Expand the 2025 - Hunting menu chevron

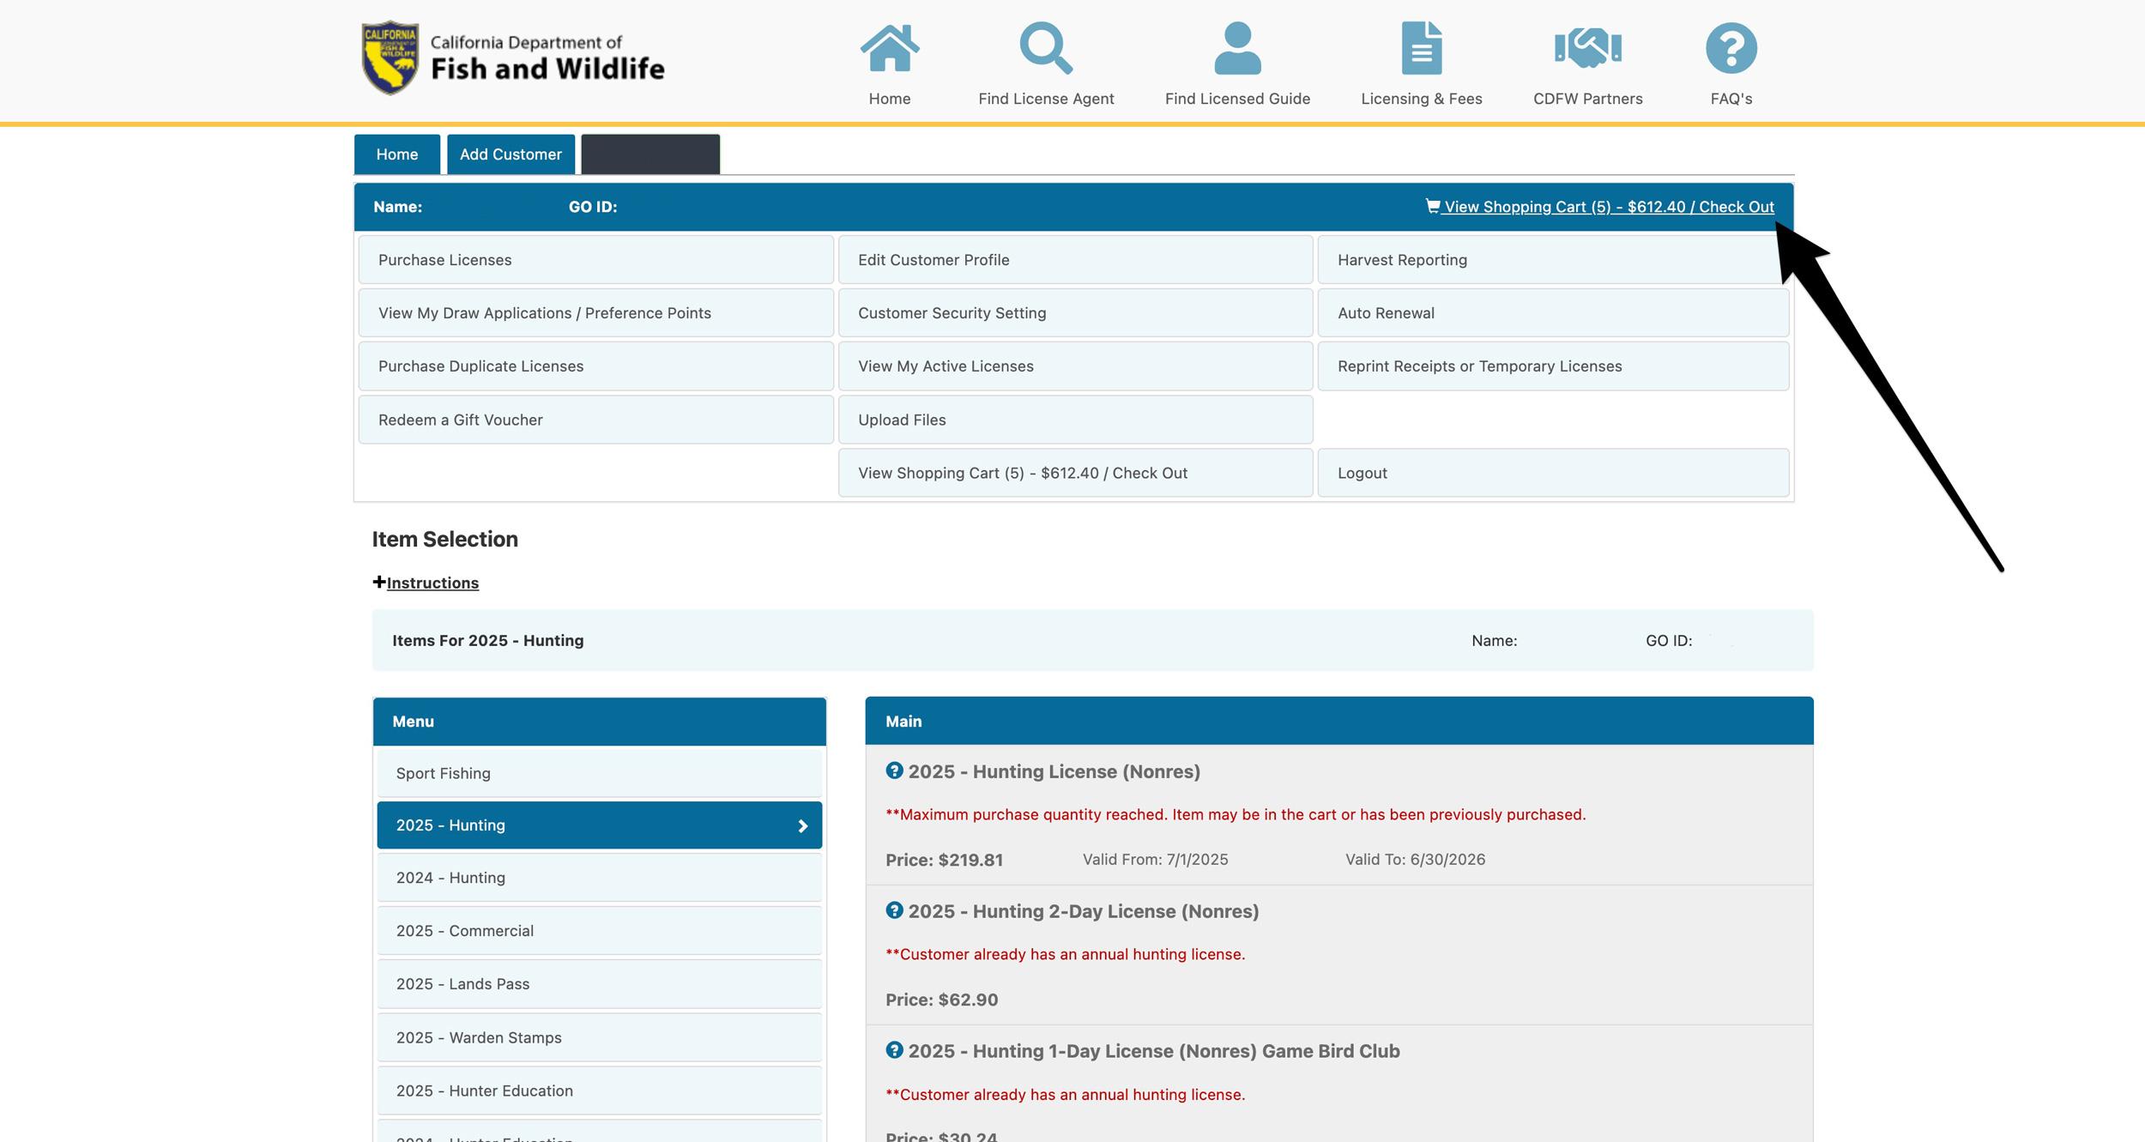[803, 825]
